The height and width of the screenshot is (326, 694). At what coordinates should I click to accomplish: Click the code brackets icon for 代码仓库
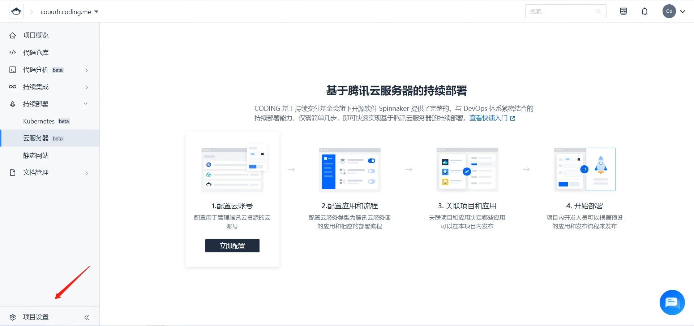click(13, 53)
